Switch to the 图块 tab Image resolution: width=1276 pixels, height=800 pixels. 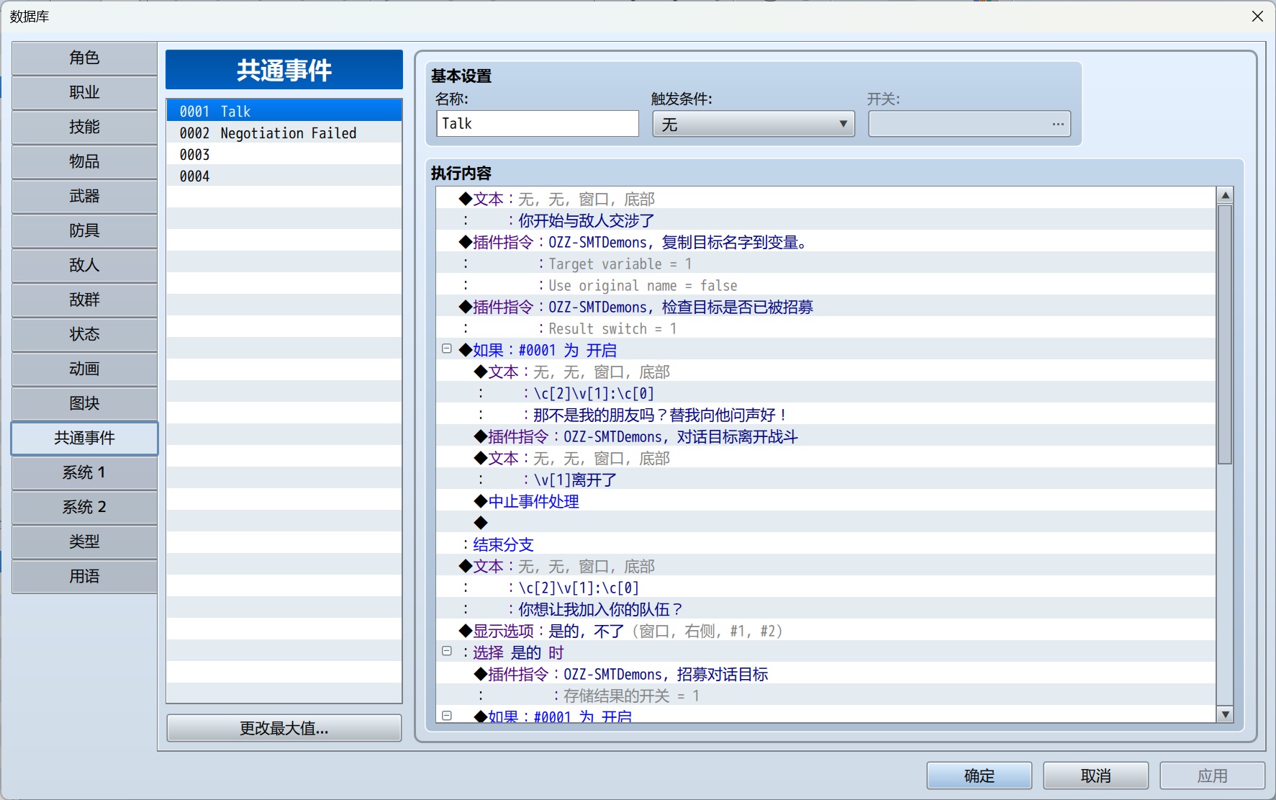pos(84,404)
